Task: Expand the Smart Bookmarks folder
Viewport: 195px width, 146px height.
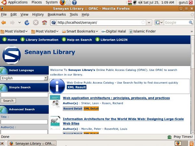Action: (80, 31)
